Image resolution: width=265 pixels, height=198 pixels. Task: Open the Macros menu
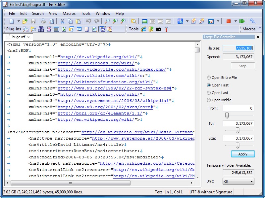click(69, 14)
